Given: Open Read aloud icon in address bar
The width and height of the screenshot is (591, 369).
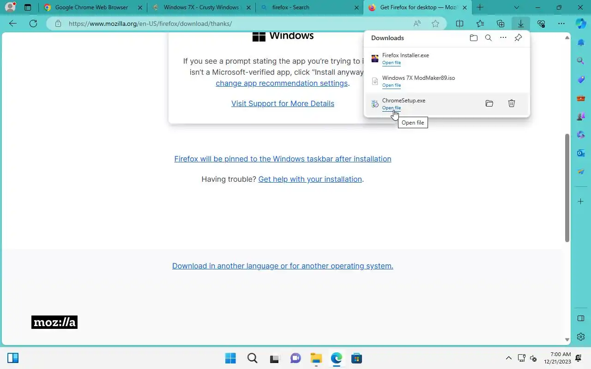Looking at the screenshot, I should [x=417, y=24].
